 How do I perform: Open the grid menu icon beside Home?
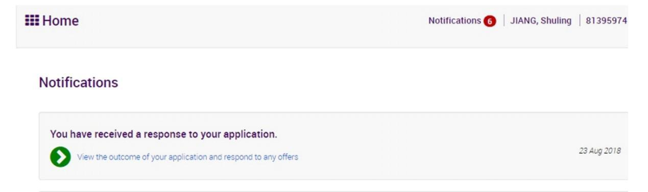coord(32,21)
